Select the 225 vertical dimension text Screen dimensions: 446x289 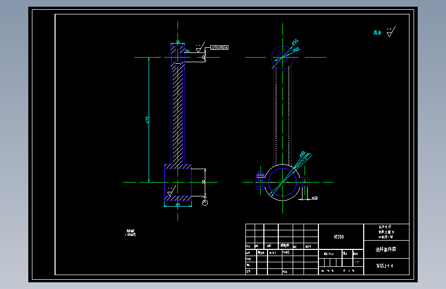(147, 120)
